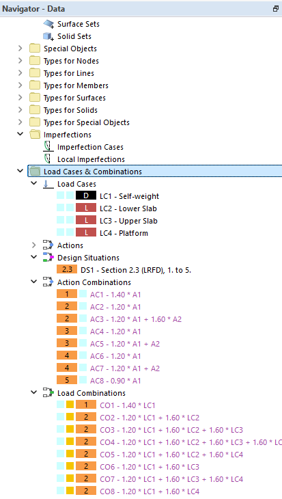This screenshot has height=499, width=282.
Task: Expand the Types for Nodes folder
Action: (x=20, y=61)
